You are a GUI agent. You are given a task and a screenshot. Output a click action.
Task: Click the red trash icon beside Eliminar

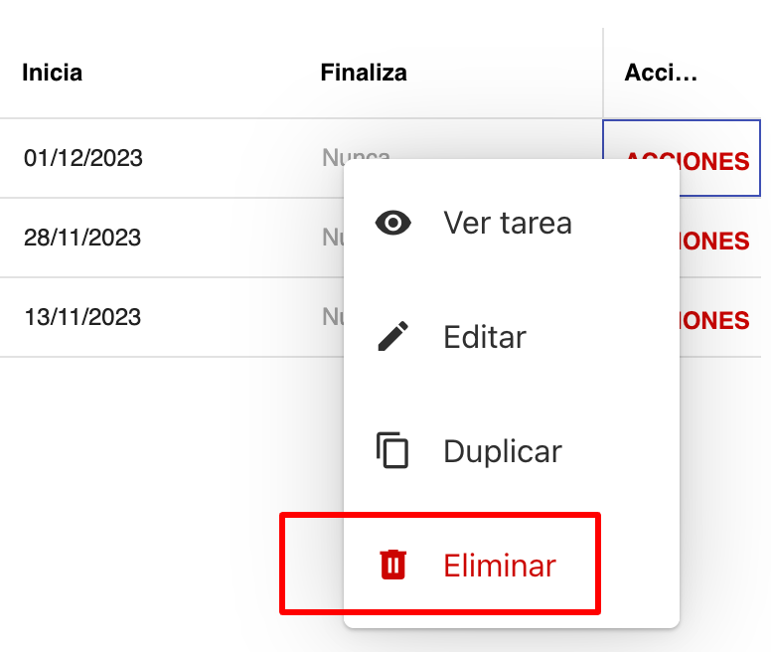[393, 566]
